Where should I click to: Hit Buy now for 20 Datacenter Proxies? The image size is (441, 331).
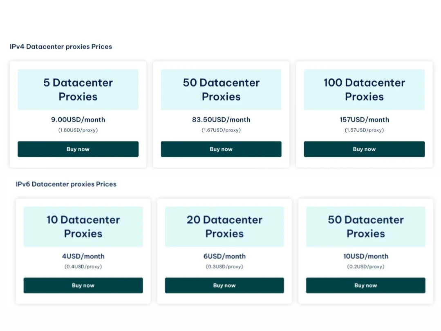[x=224, y=285]
